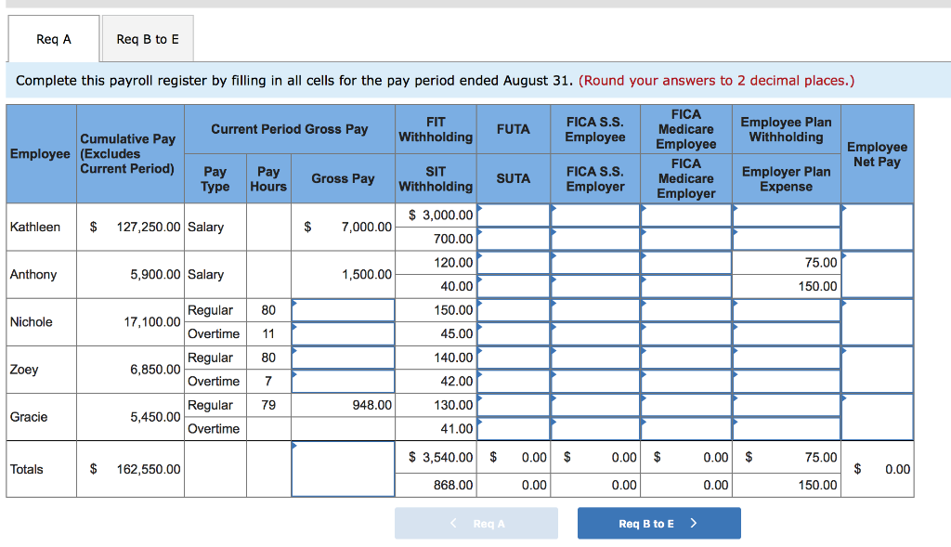Switch to the Req A tab

[53, 39]
